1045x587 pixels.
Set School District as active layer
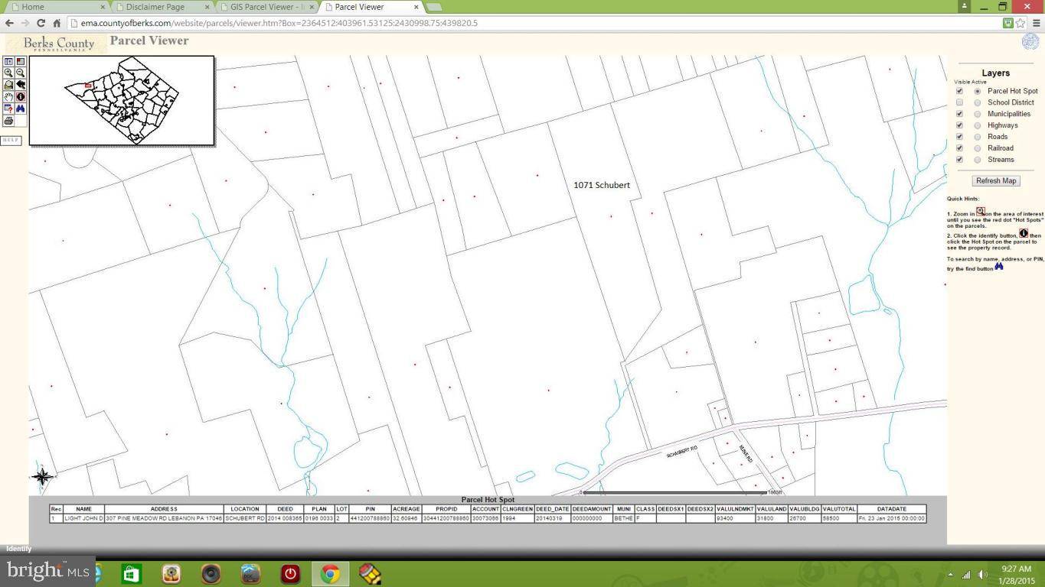[x=978, y=102]
